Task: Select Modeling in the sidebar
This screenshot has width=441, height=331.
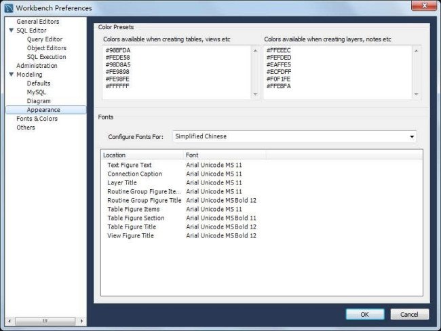Action: click(x=29, y=74)
